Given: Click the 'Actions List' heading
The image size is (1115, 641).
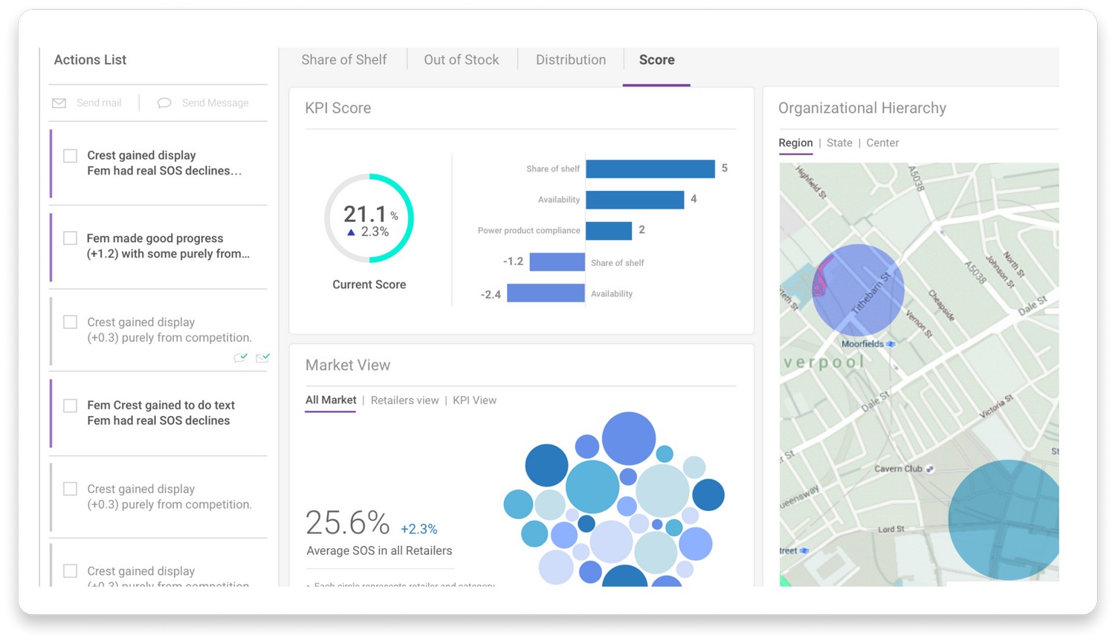Looking at the screenshot, I should pyautogui.click(x=90, y=60).
